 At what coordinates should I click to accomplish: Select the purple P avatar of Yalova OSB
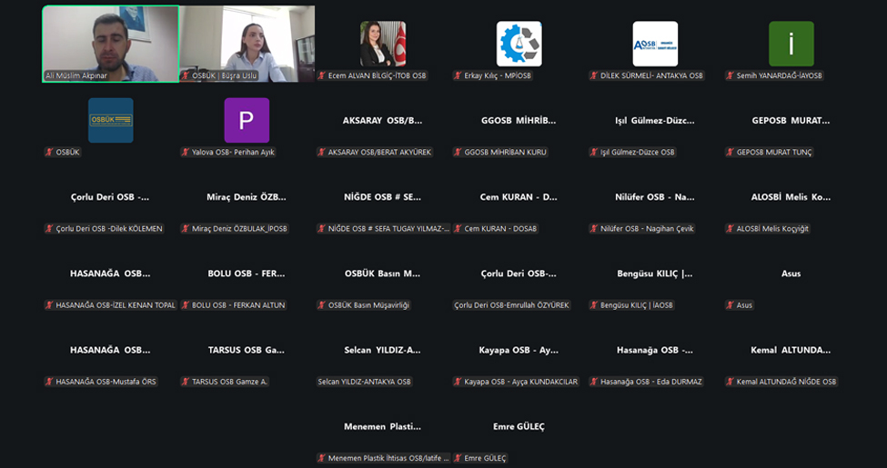coord(247,120)
